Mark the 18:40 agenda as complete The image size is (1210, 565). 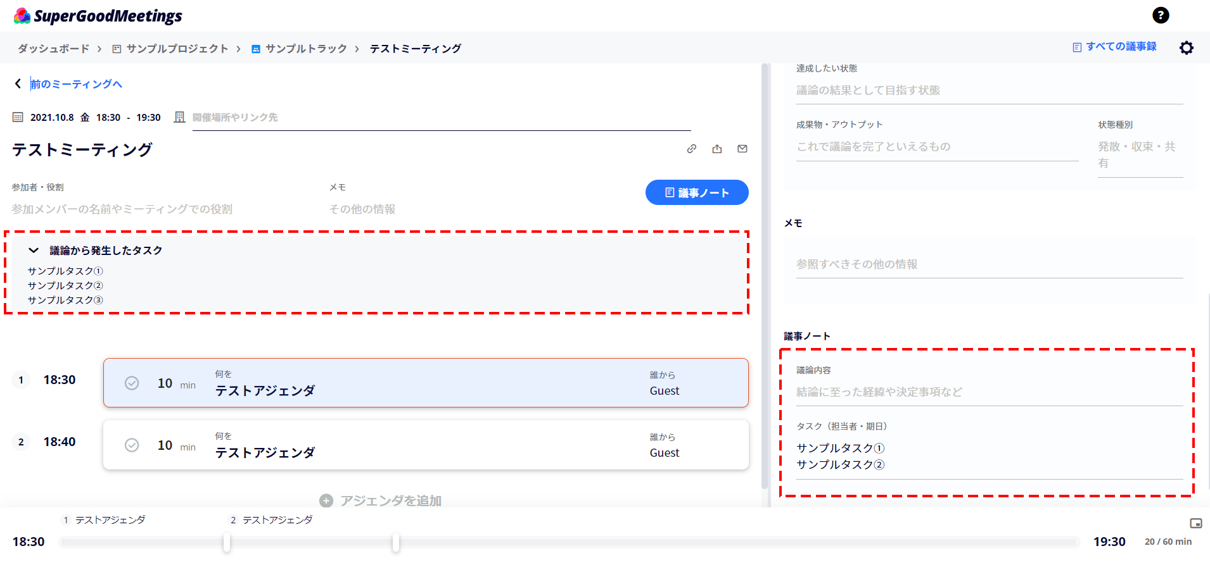click(132, 445)
